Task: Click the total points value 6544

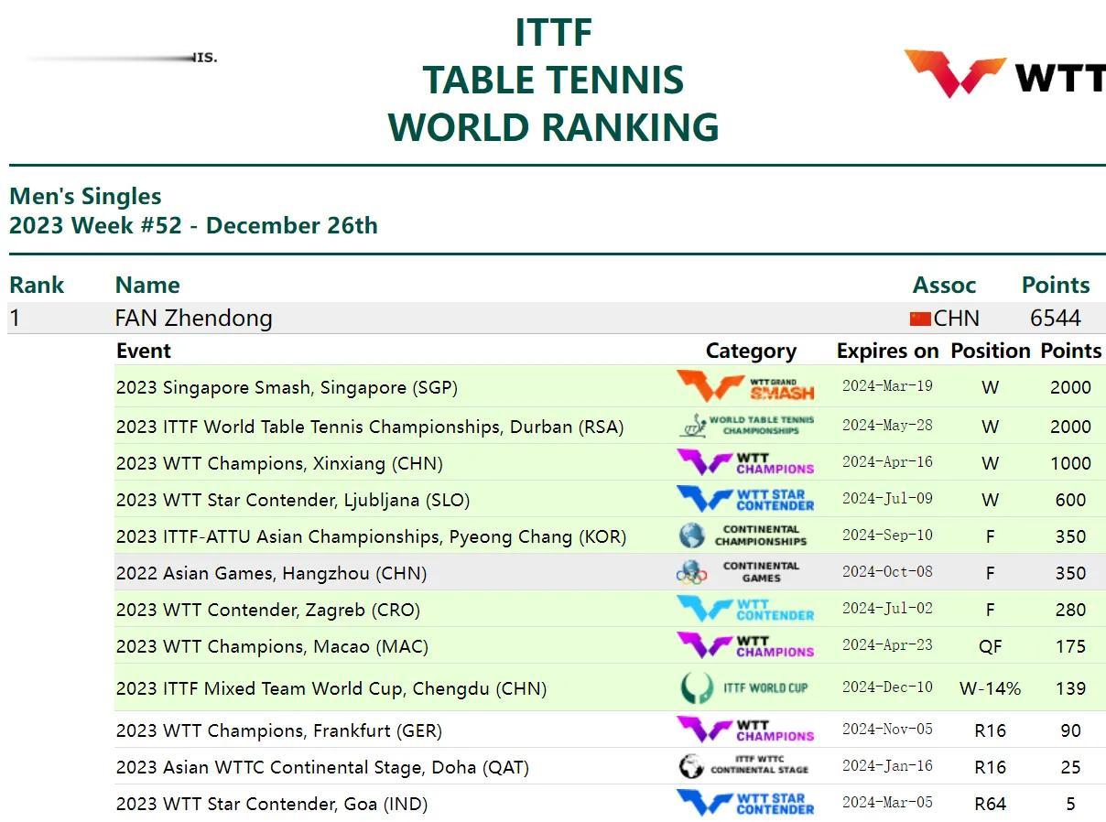Action: coord(1056,319)
